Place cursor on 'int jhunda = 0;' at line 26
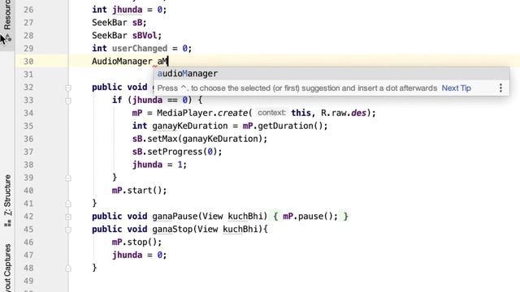This screenshot has width=520, height=292. pos(129,10)
